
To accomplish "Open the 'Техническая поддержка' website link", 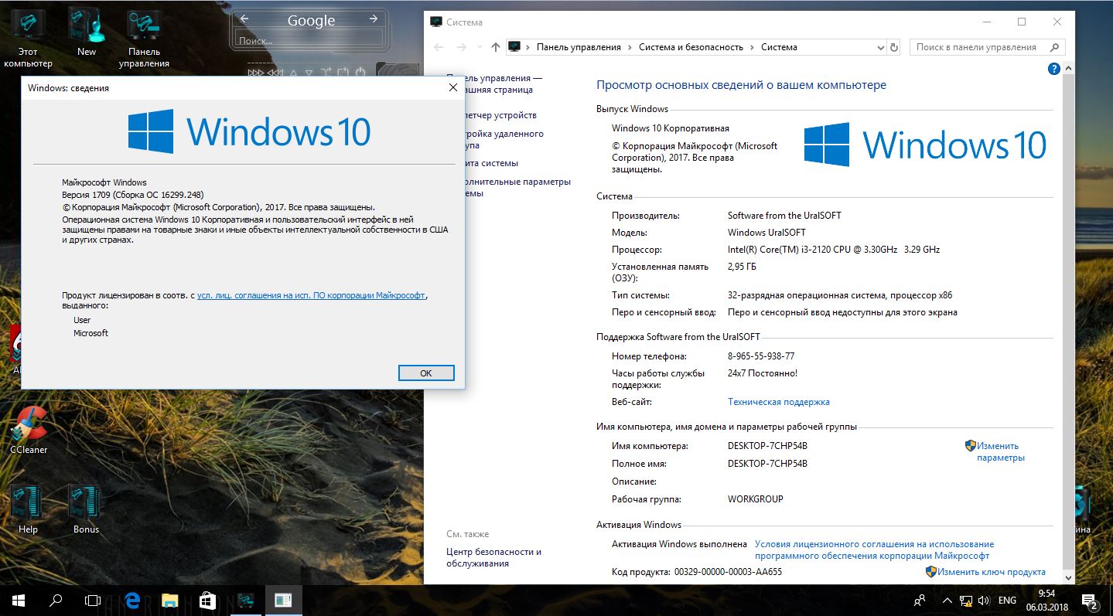I will tap(779, 402).
